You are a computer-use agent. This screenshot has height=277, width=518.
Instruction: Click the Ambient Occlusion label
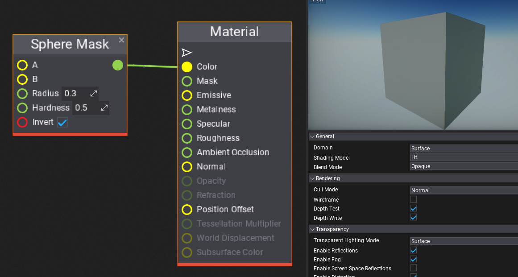click(233, 152)
